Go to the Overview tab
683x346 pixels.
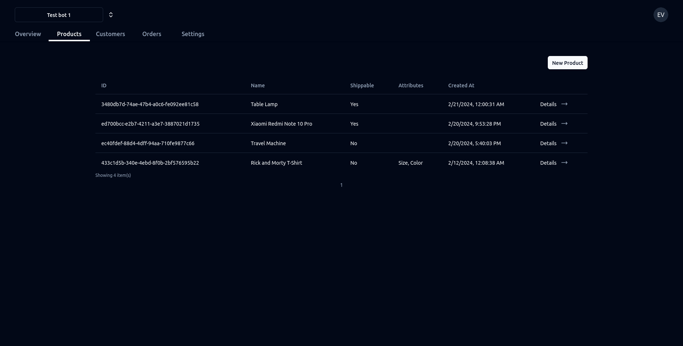point(28,34)
